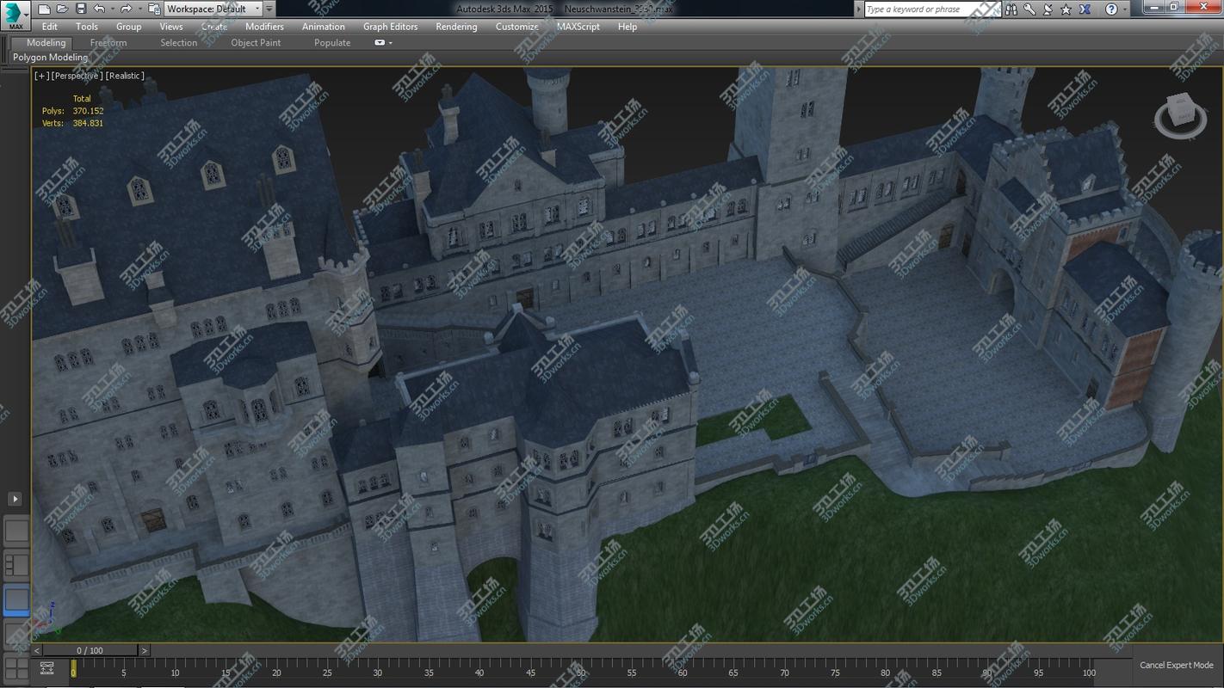Select the active highlighted viewport layout tab
Viewport: 1224px width, 688px height.
point(16,599)
